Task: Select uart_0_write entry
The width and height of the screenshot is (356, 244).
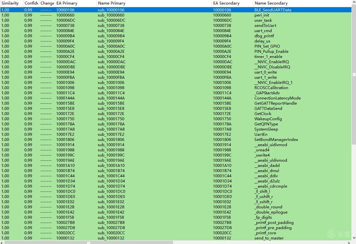Action: 265,72
